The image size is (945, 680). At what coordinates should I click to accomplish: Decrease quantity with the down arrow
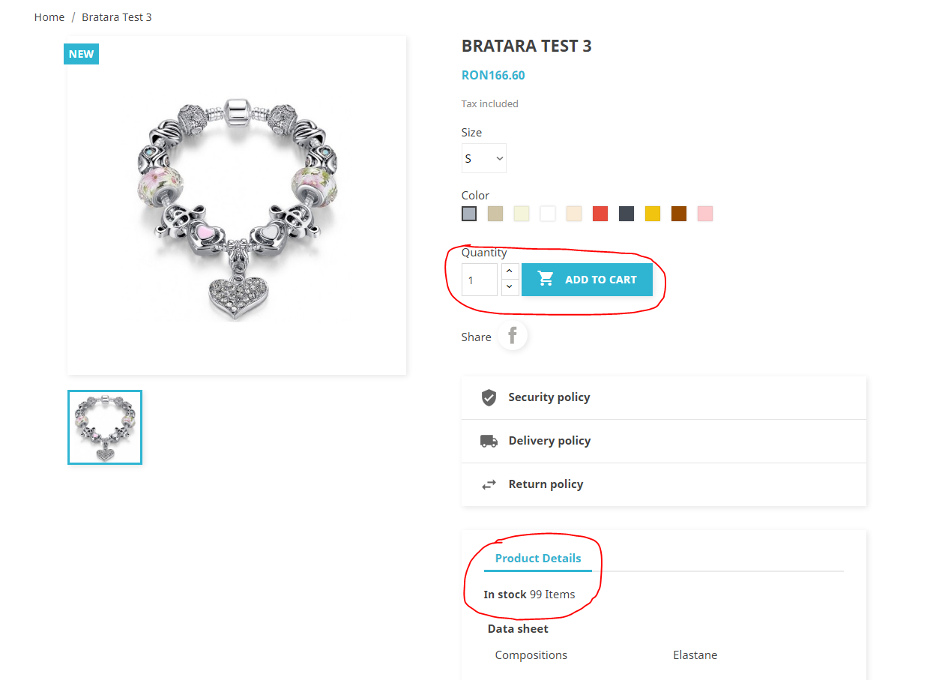pos(510,287)
